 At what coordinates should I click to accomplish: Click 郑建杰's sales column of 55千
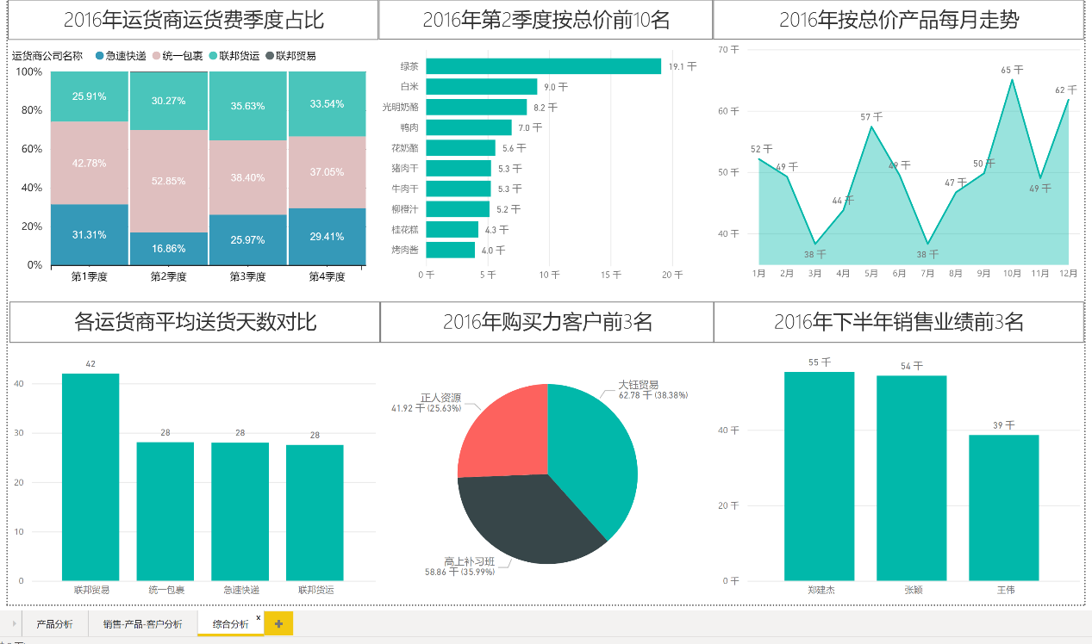(819, 476)
